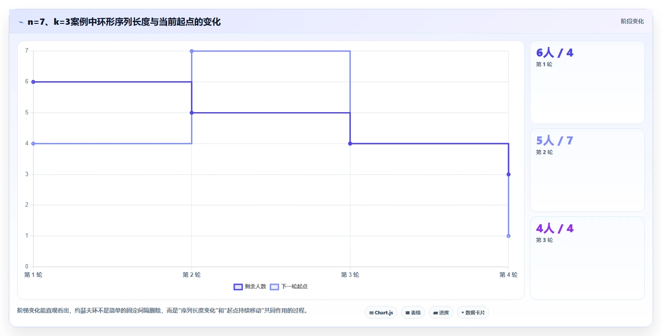Click the 剩余人数 point at 第 4 轮, value 3

(x=508, y=174)
